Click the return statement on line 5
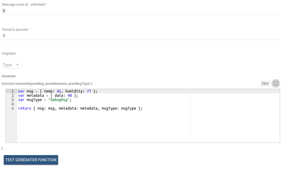The image size is (283, 169). tap(80, 108)
